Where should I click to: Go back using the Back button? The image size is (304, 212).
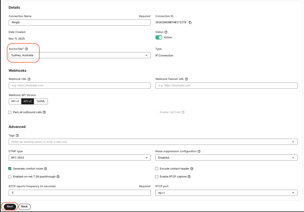pos(24,206)
